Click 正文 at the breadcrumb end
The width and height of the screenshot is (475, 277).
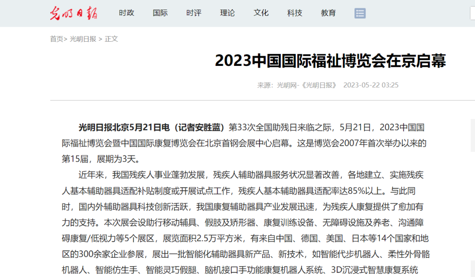pos(111,39)
